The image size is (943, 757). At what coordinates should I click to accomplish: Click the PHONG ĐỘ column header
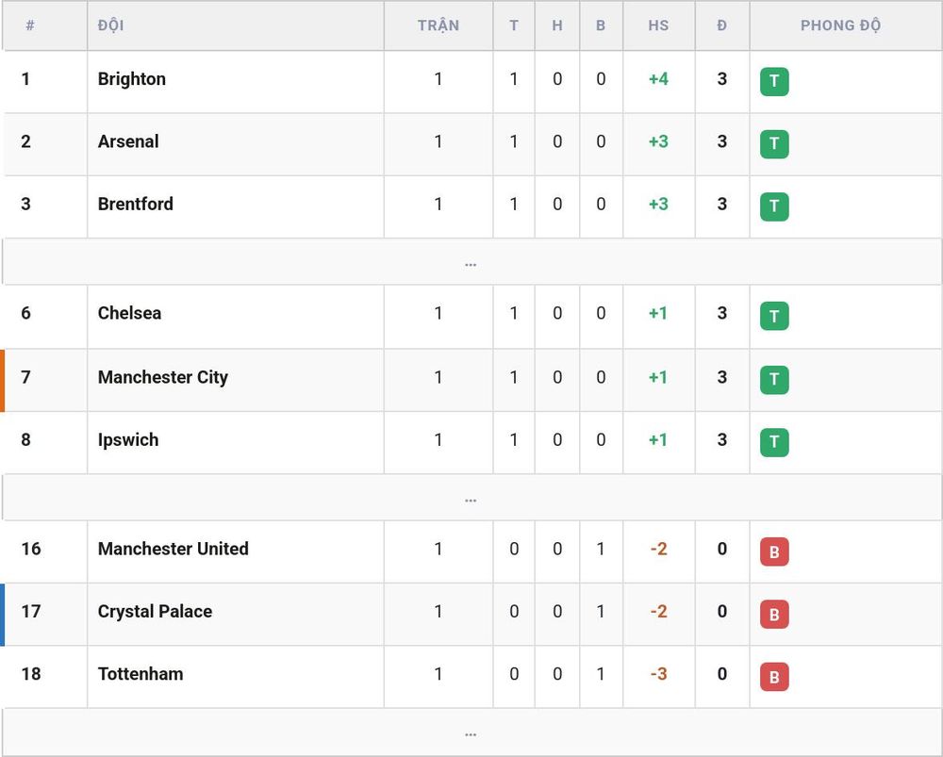point(840,25)
